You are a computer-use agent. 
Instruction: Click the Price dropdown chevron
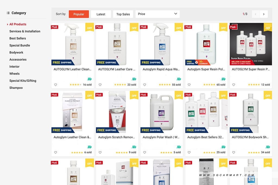[x=176, y=14]
